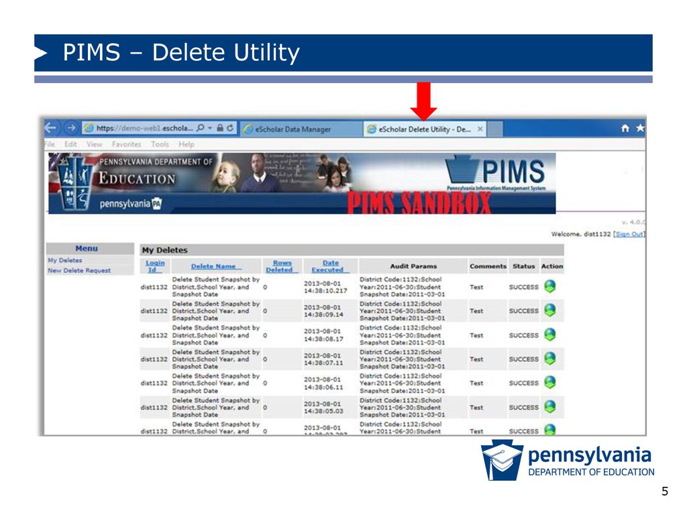The image size is (687, 515).
Task: Click the Pennsylvania Department of Education shield logo
Action: [x=75, y=184]
